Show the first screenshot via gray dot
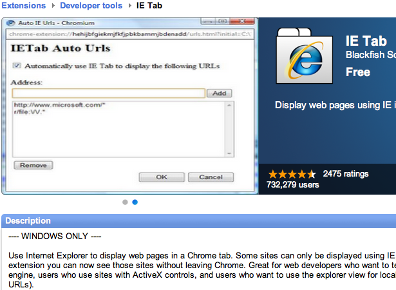 pos(125,202)
